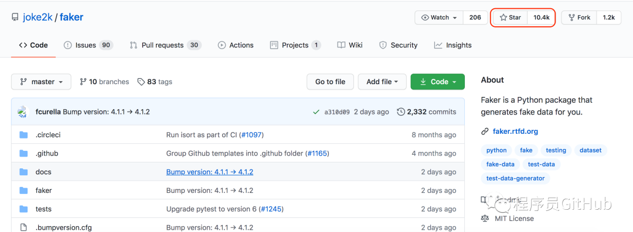The height and width of the screenshot is (232, 633).
Task: Click the fcurella avatar thumbnail
Action: [x=23, y=112]
